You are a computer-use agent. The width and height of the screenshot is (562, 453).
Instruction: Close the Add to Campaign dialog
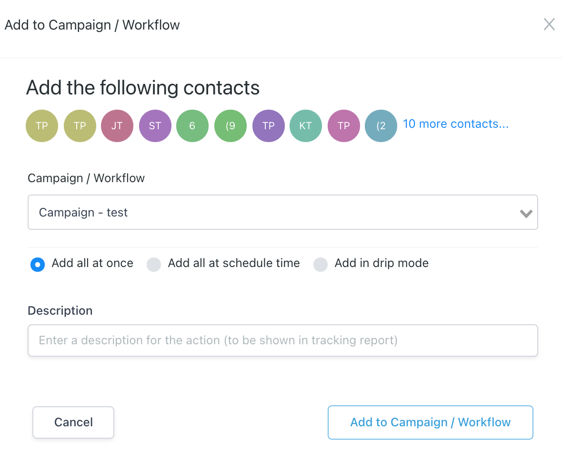[x=549, y=24]
